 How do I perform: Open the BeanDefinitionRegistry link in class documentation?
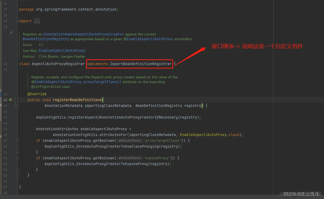point(46,39)
